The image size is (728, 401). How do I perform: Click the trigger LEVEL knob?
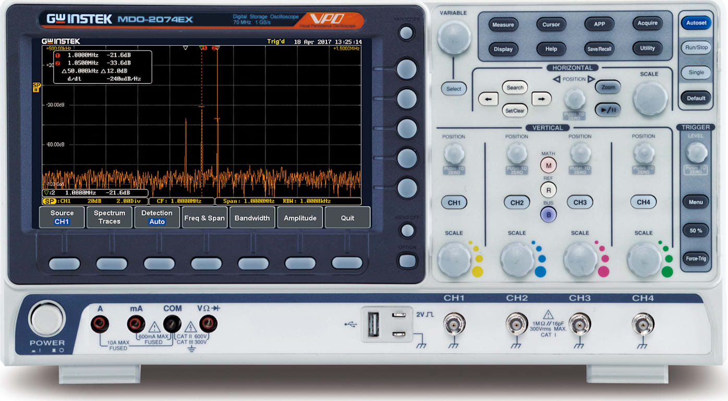(697, 153)
